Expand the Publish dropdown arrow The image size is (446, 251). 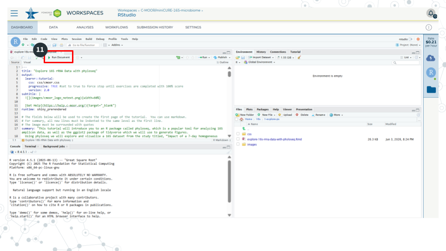230,58
